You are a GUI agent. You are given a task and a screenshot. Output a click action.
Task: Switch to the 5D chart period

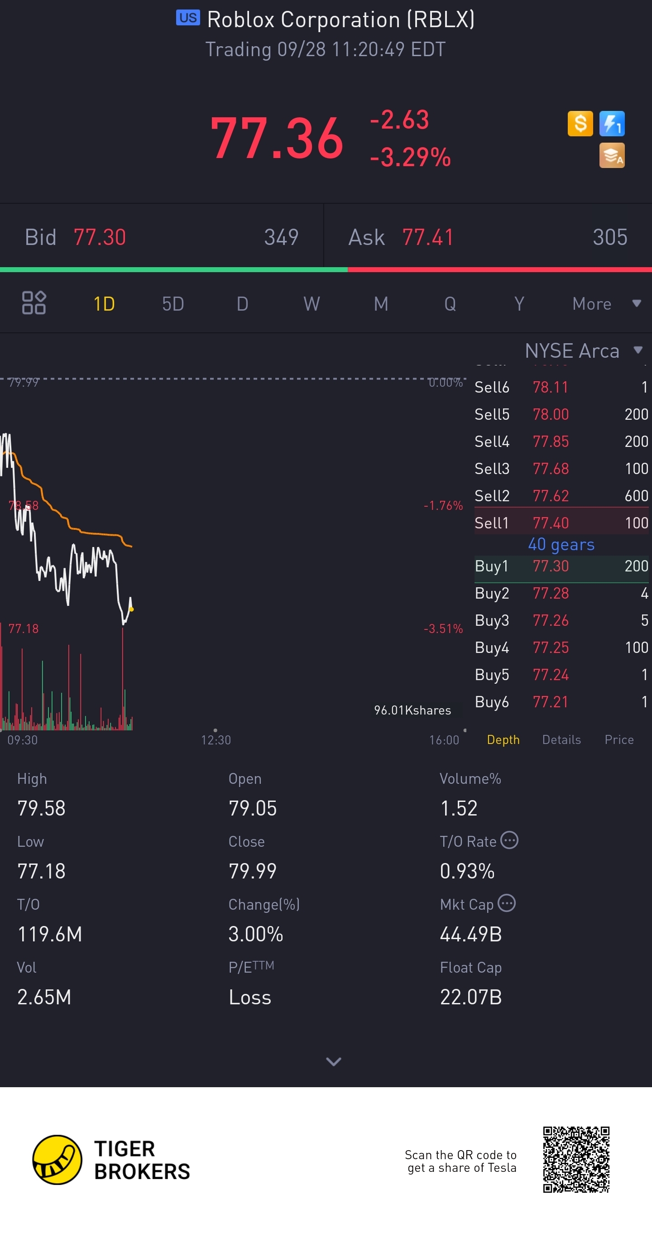pos(173,304)
